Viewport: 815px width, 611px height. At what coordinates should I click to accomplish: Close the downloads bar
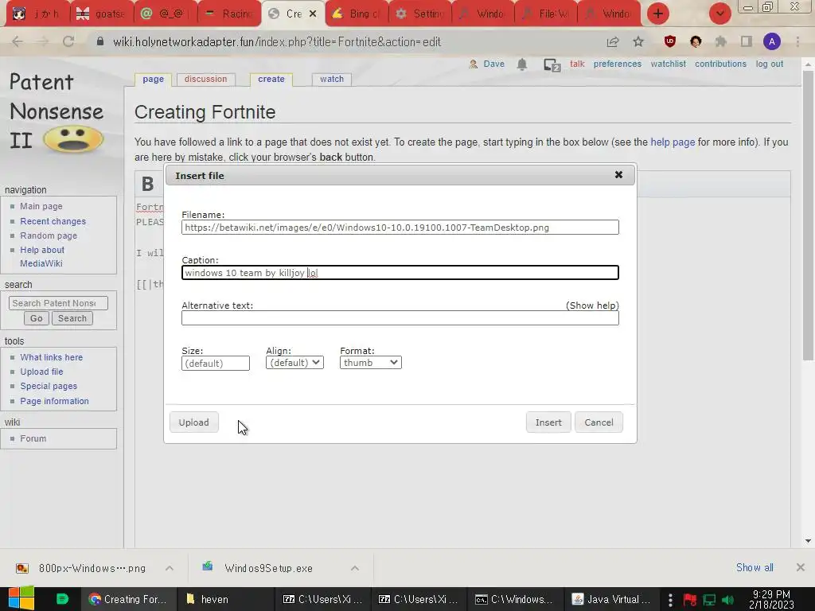point(801,567)
